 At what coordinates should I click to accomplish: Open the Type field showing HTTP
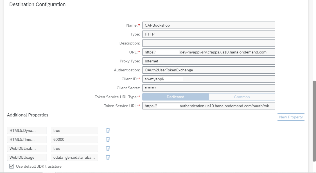[x=209, y=34]
